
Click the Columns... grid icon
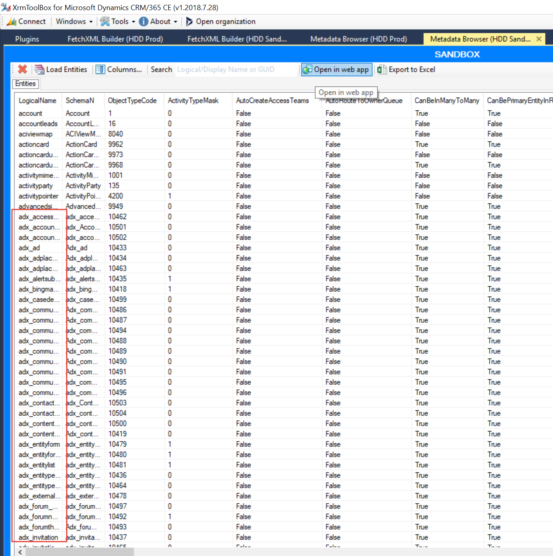(100, 69)
